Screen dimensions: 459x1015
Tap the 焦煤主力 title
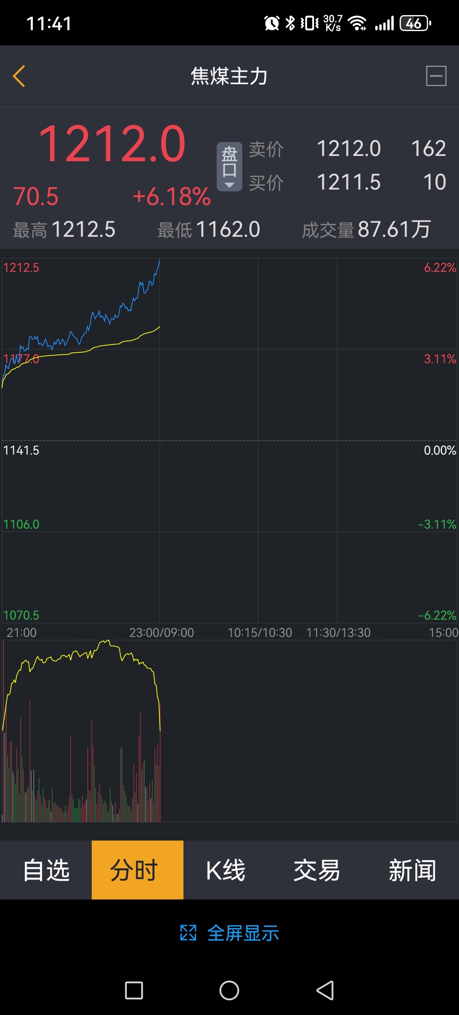pos(229,76)
